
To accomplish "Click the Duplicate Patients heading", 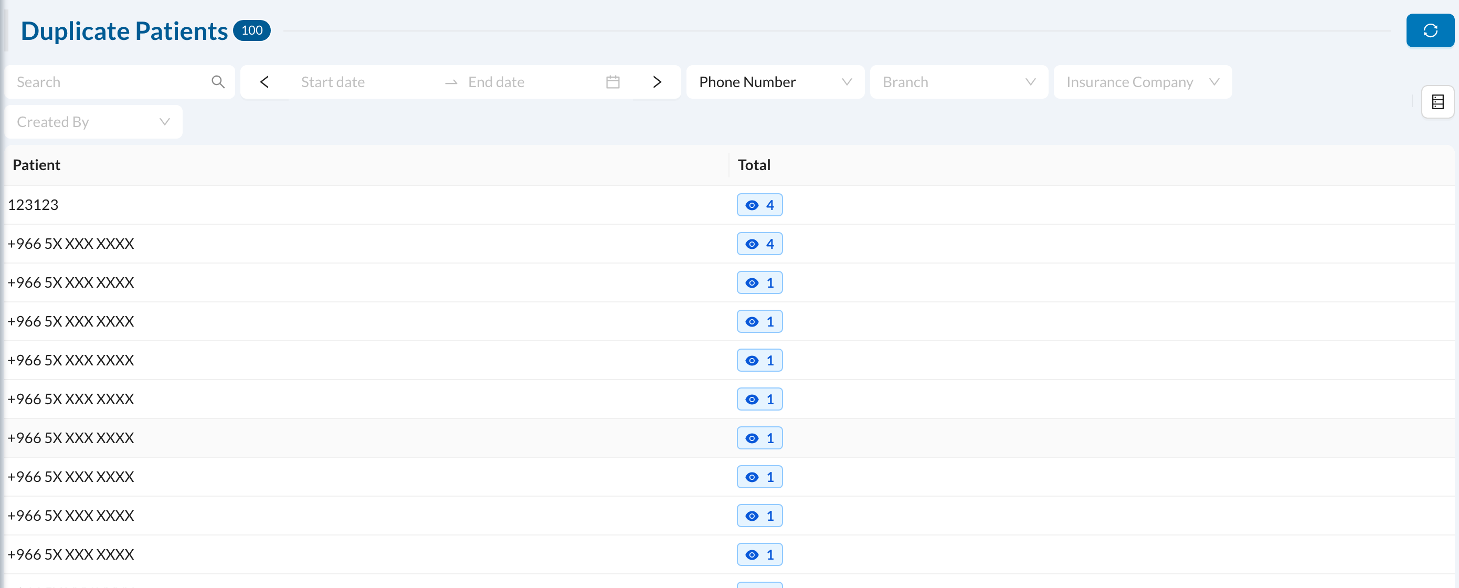I will [x=124, y=30].
